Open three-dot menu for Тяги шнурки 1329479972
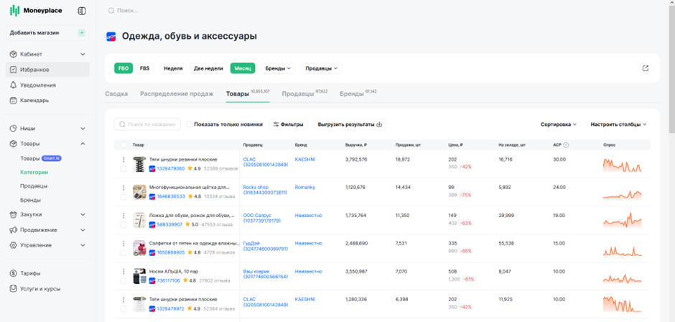 click(x=124, y=300)
